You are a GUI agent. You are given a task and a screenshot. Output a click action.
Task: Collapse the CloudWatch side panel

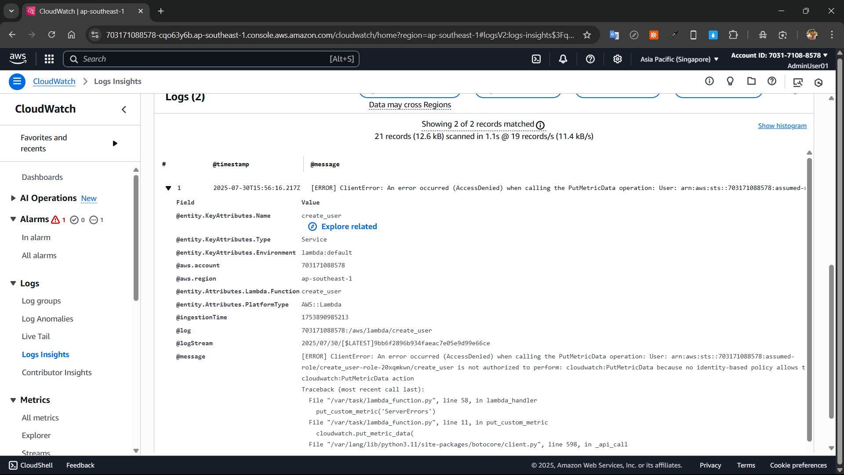pos(124,110)
